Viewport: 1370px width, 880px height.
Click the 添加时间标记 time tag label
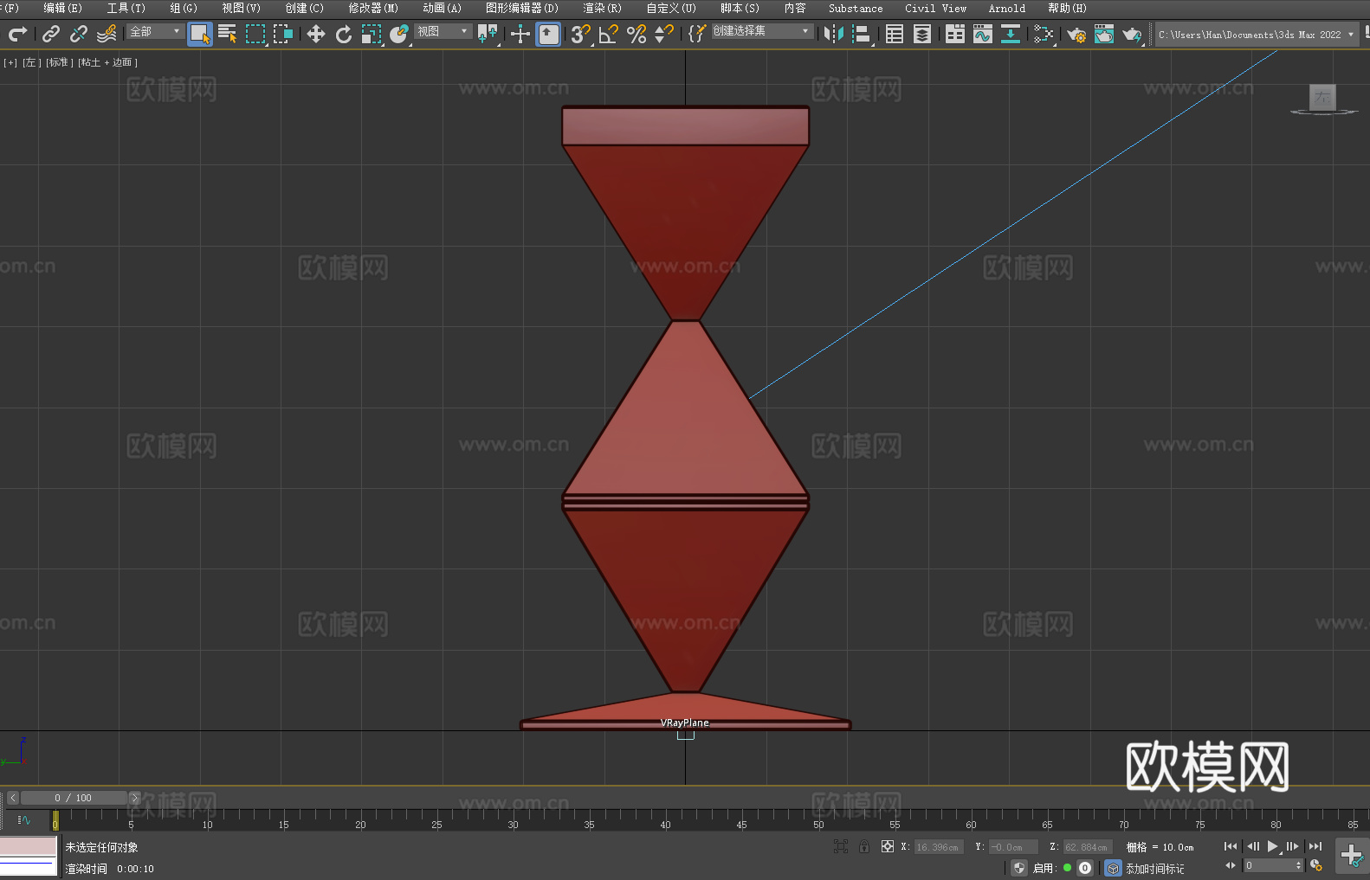point(1154,868)
